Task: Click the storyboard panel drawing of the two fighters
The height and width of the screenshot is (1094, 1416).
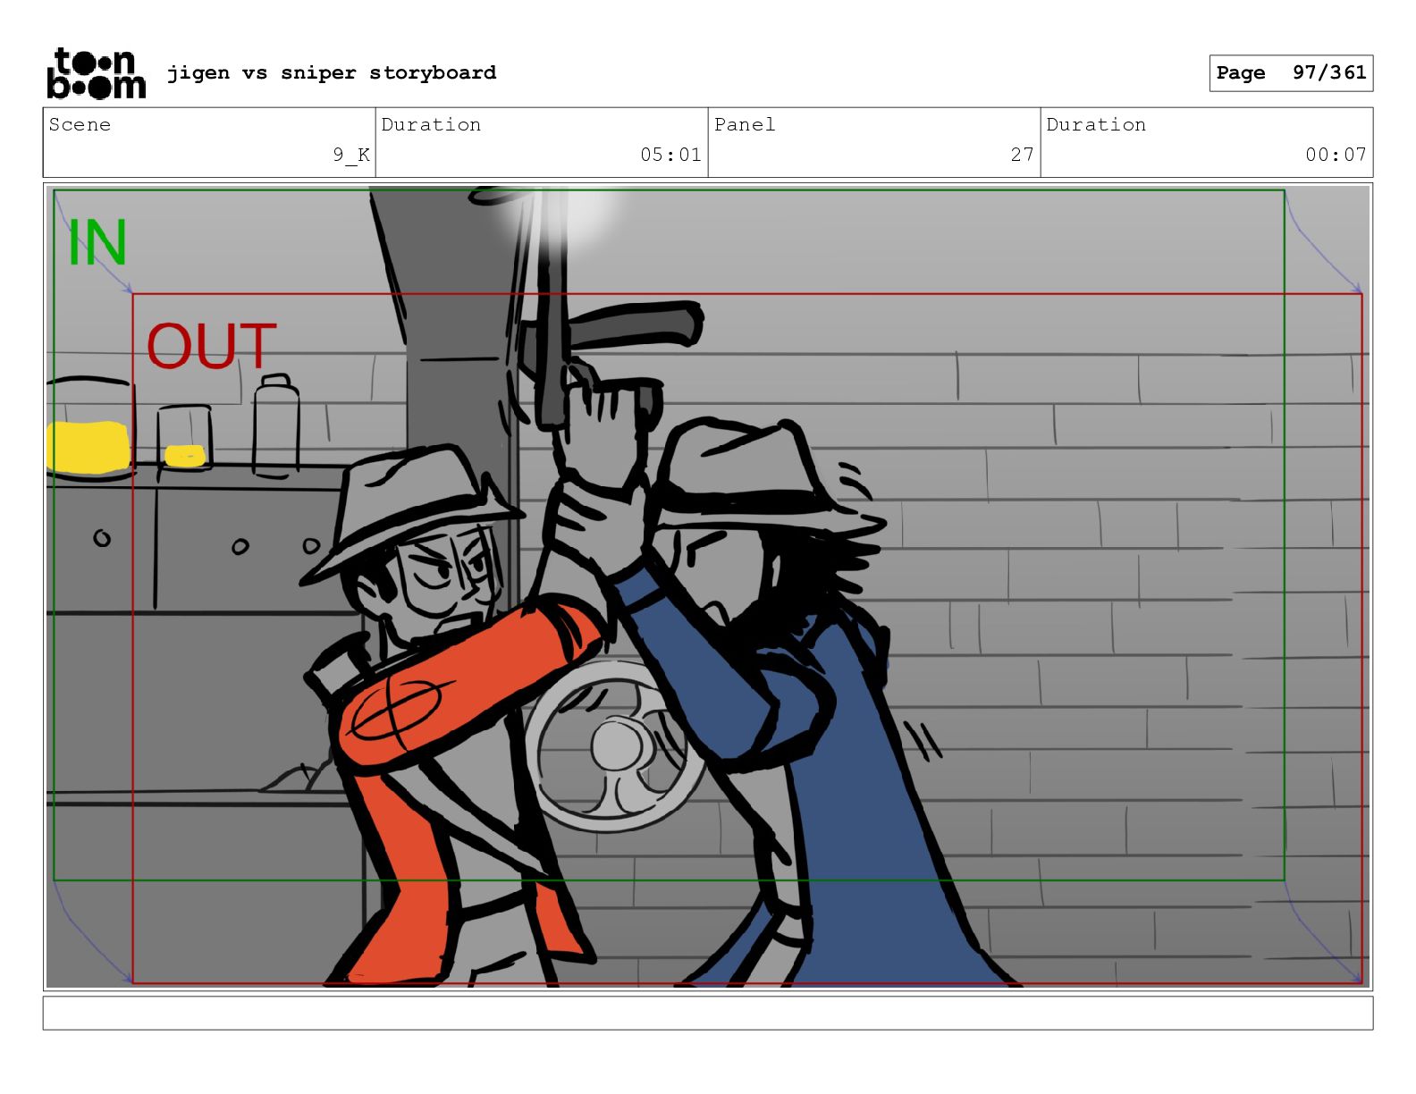Action: [x=708, y=586]
